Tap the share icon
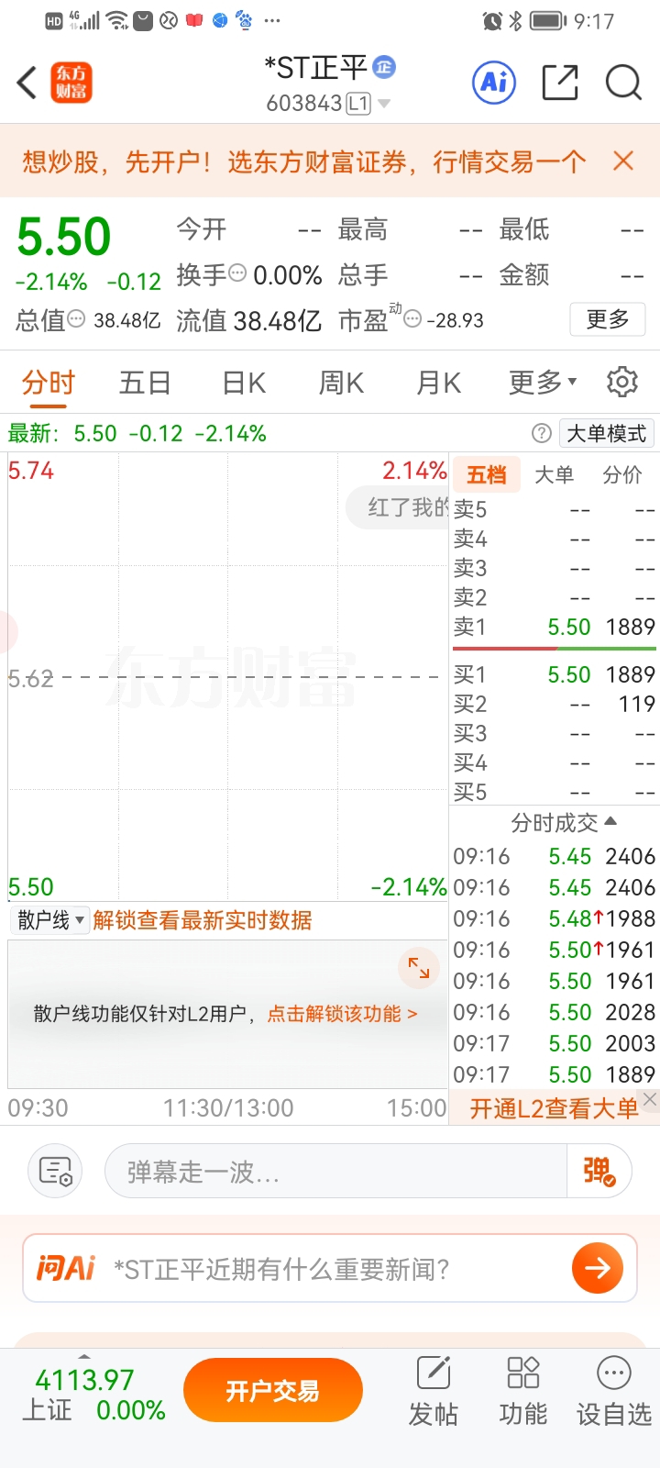 click(x=560, y=83)
